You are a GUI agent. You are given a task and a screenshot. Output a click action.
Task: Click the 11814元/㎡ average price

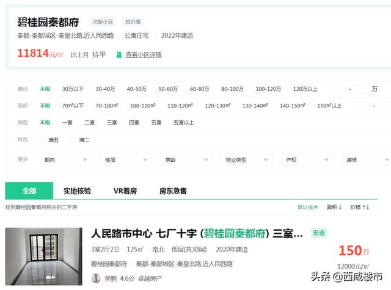coord(40,53)
